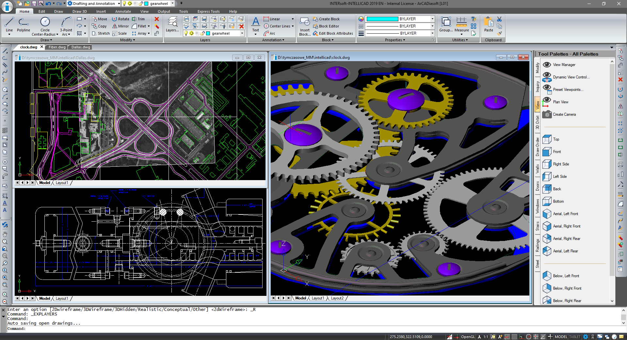Select the 3D Orbit palette tab
The width and height of the screenshot is (627, 340).
[537, 123]
